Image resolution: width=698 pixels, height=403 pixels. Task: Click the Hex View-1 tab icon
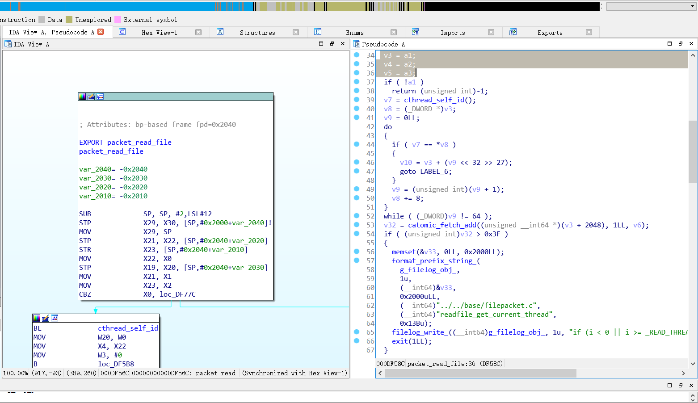[122, 32]
